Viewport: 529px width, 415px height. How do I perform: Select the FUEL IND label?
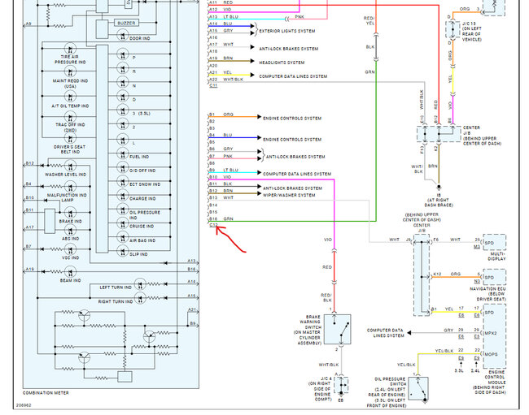point(139,157)
